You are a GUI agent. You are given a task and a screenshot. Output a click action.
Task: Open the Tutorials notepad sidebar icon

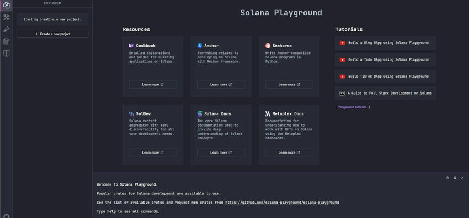coord(6,41)
